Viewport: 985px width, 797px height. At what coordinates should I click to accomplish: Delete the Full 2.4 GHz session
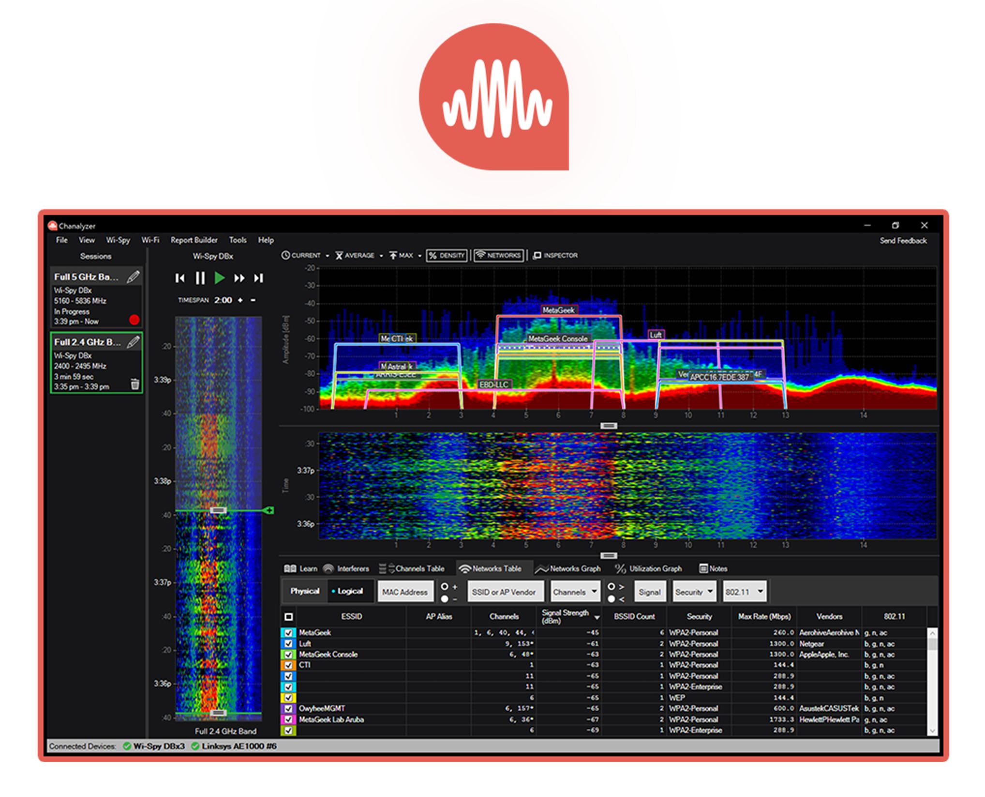tap(135, 384)
